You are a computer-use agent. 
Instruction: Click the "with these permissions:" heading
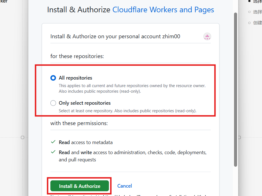(x=79, y=123)
